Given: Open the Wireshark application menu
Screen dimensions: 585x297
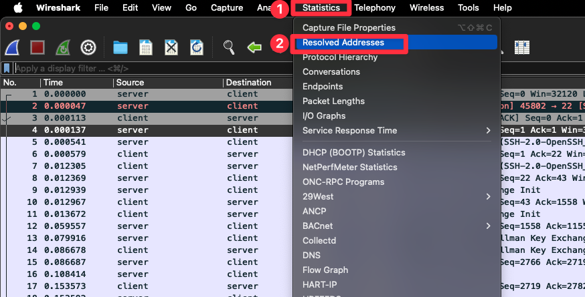Looking at the screenshot, I should [x=58, y=8].
